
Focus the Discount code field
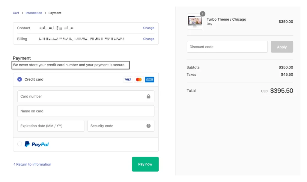tap(227, 47)
